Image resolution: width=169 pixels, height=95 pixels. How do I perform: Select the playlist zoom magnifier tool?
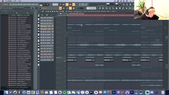click(61, 11)
